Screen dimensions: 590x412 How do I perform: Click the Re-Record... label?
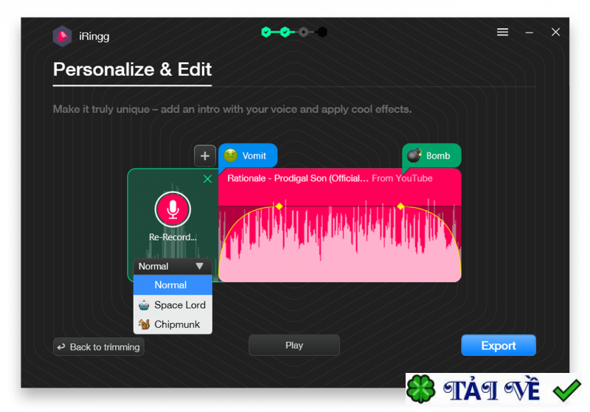coord(173,237)
